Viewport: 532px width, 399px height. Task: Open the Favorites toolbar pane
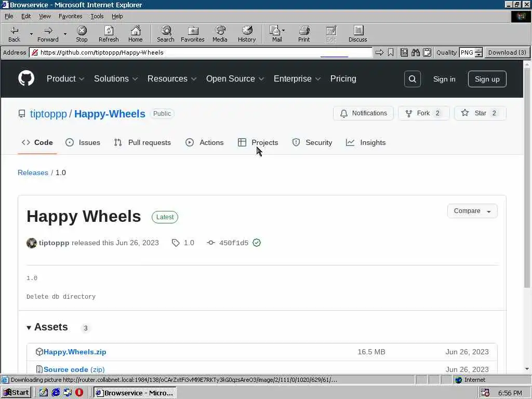[x=192, y=34]
